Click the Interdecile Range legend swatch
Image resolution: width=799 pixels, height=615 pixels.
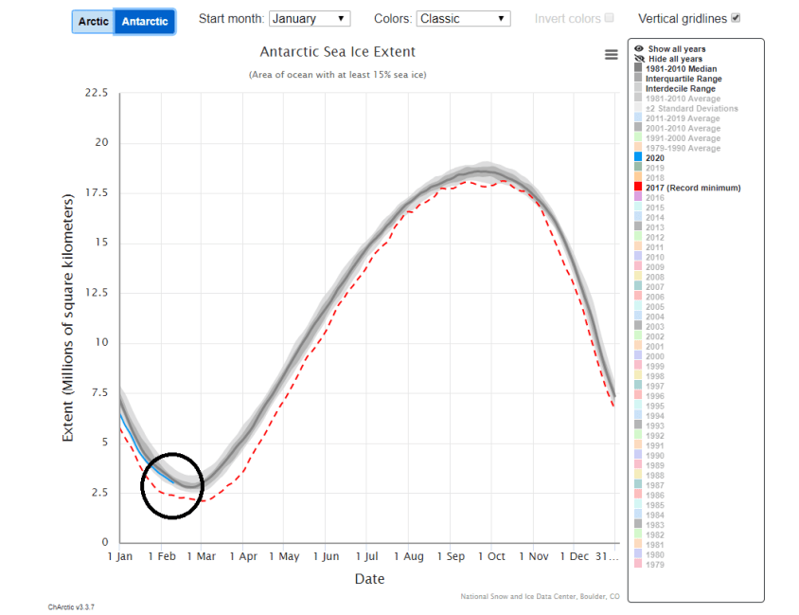(x=637, y=88)
